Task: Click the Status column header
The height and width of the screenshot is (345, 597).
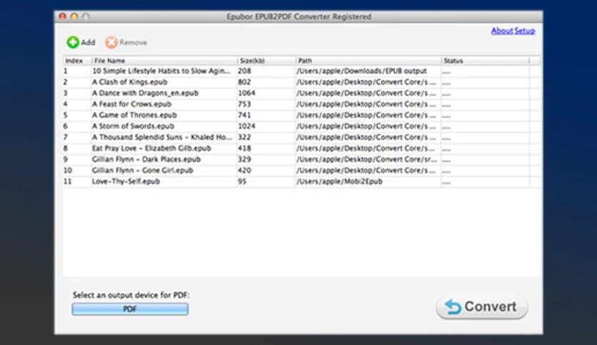Action: coord(485,61)
